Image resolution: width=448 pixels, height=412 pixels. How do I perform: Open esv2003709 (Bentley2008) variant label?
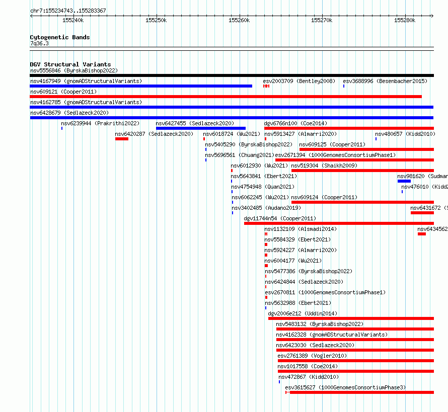coord(299,81)
